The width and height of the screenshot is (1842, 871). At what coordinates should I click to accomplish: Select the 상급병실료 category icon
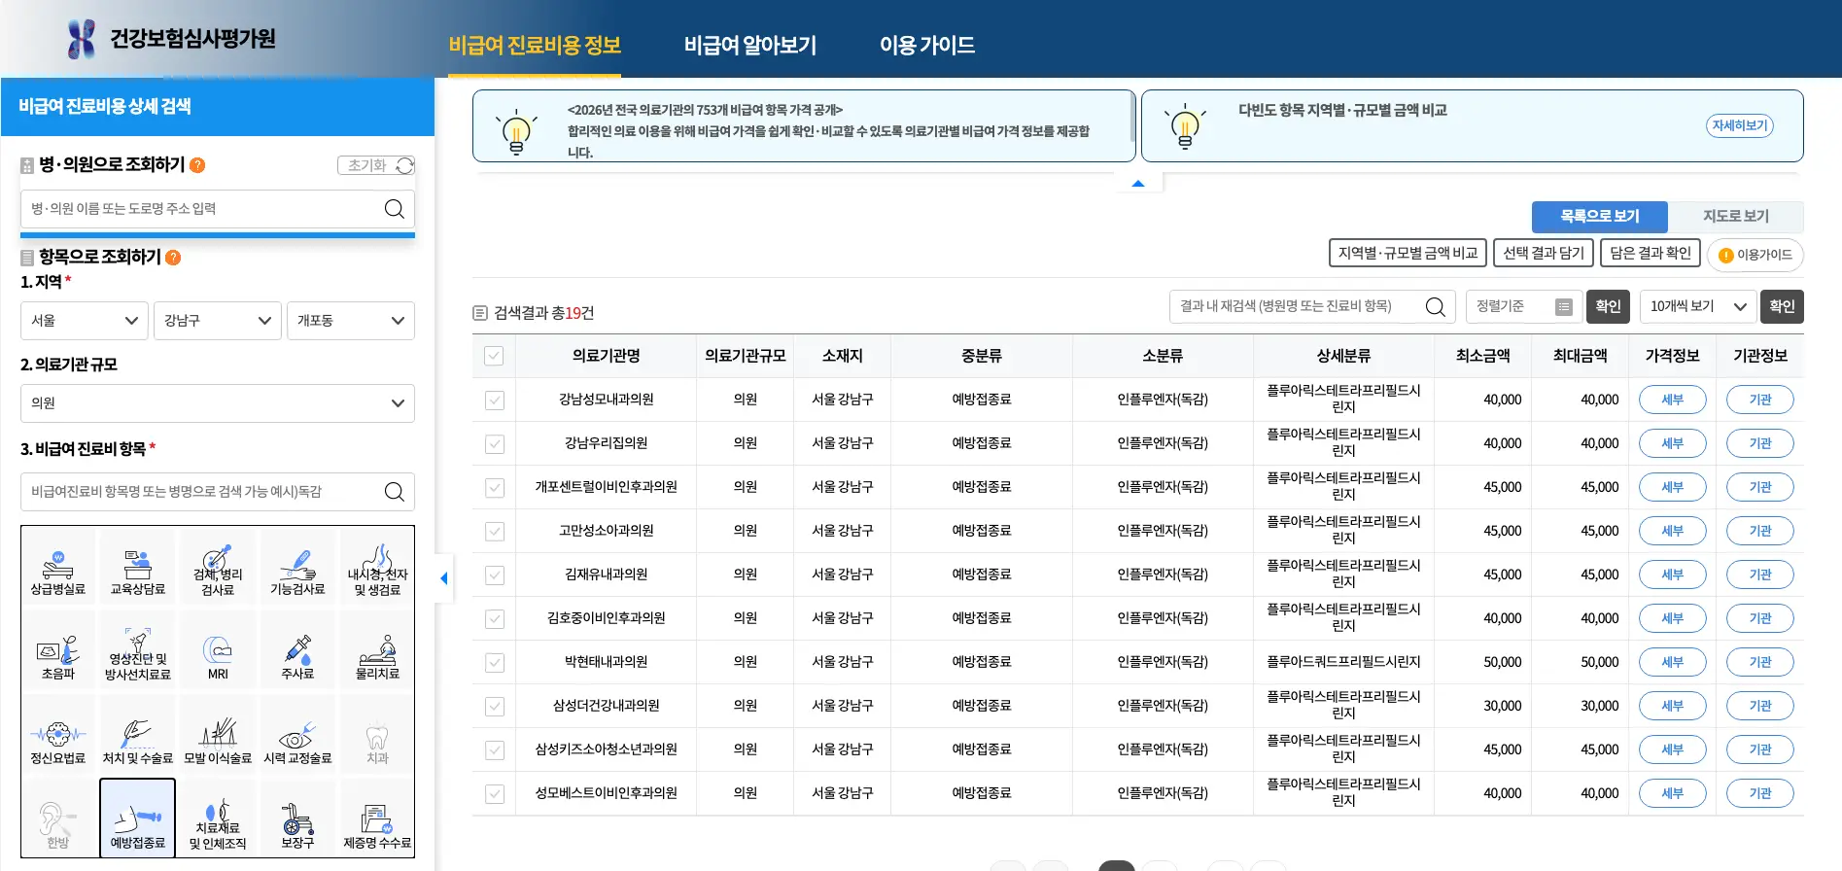pos(58,566)
